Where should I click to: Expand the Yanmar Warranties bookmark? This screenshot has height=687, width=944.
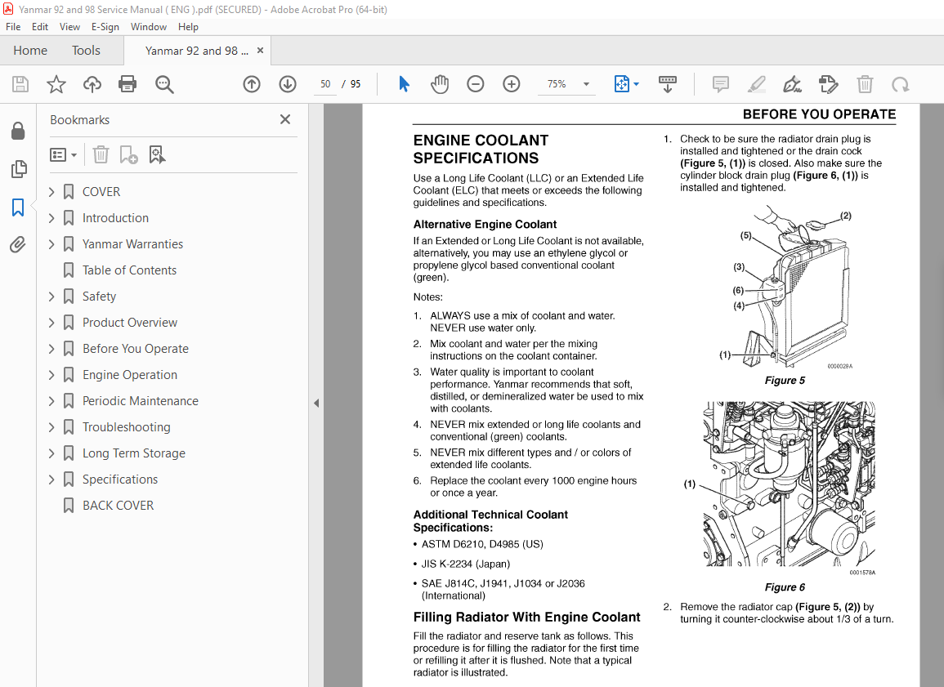point(51,244)
